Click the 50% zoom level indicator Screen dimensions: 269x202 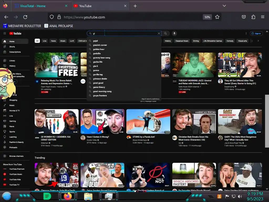pos(207,17)
